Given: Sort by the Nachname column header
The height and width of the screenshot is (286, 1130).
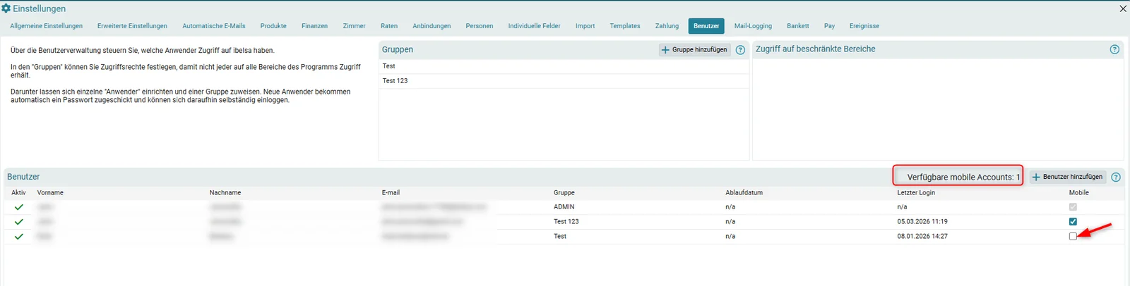Looking at the screenshot, I should pos(225,193).
